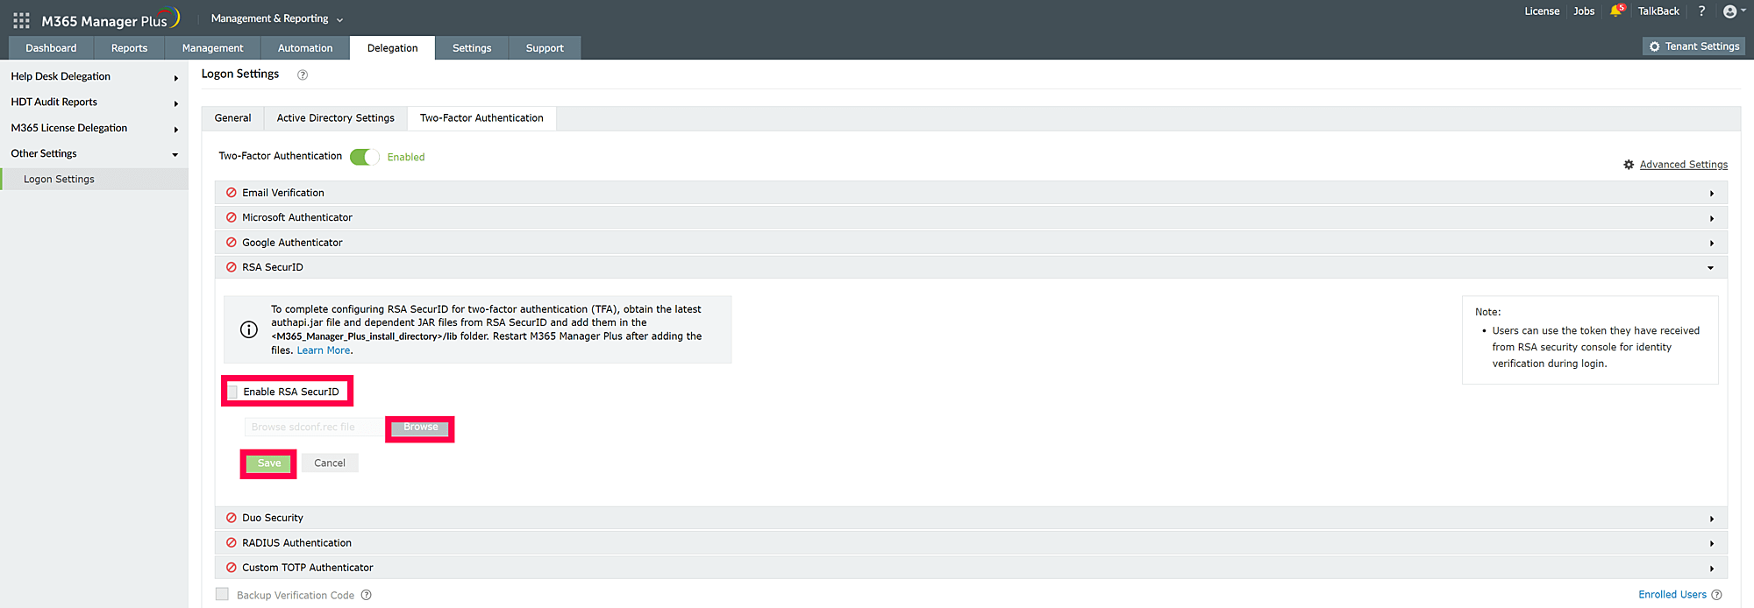Expand the RADIUS Authentication section
The width and height of the screenshot is (1754, 608).
coord(1711,544)
